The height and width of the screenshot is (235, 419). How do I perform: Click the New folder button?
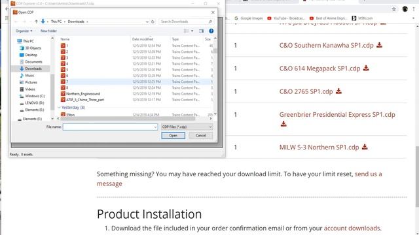48,31
